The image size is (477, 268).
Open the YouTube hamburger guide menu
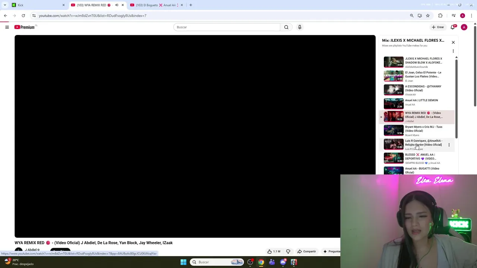pyautogui.click(x=7, y=27)
